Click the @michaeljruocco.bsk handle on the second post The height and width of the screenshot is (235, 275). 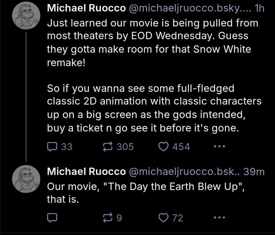(x=184, y=171)
